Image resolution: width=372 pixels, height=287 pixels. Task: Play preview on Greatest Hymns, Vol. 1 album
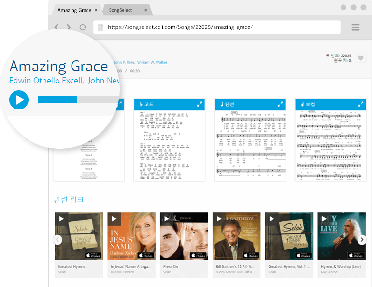pyautogui.click(x=272, y=219)
